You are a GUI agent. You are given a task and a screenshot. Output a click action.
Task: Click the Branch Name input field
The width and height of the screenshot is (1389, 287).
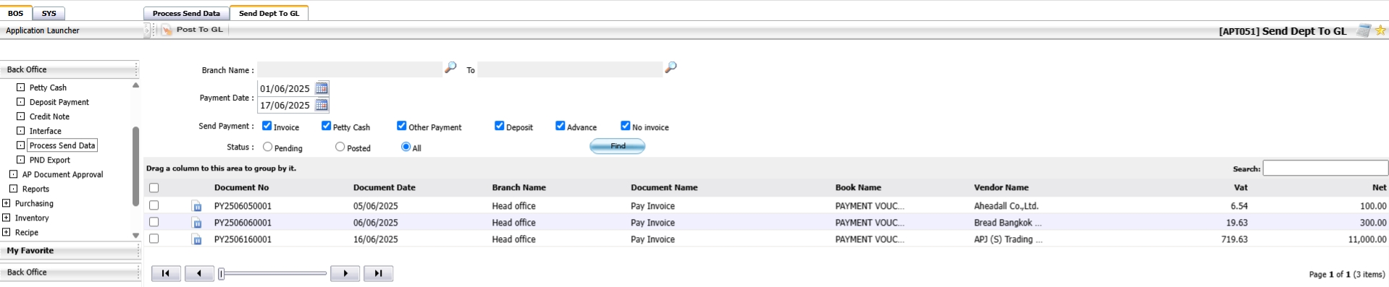(350, 69)
